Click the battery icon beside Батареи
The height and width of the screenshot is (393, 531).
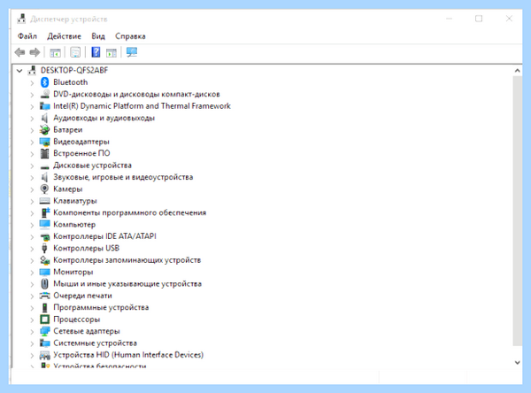pos(44,130)
